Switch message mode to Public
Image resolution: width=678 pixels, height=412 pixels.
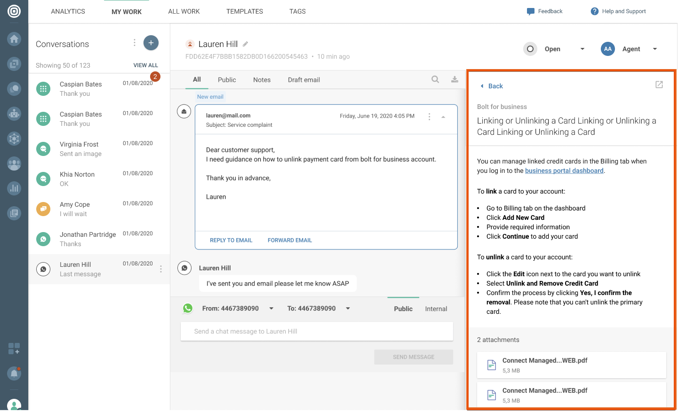coord(403,309)
